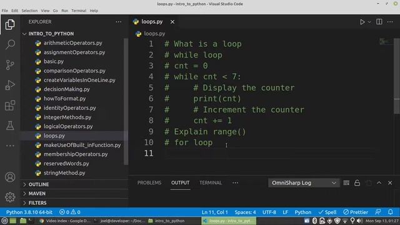Open errors and warnings count

point(69,212)
